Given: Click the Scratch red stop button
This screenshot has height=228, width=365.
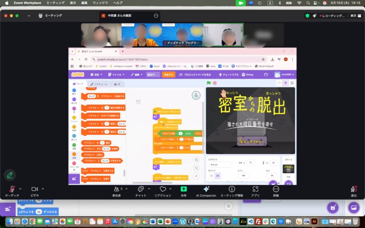Looking at the screenshot, I should (x=214, y=83).
